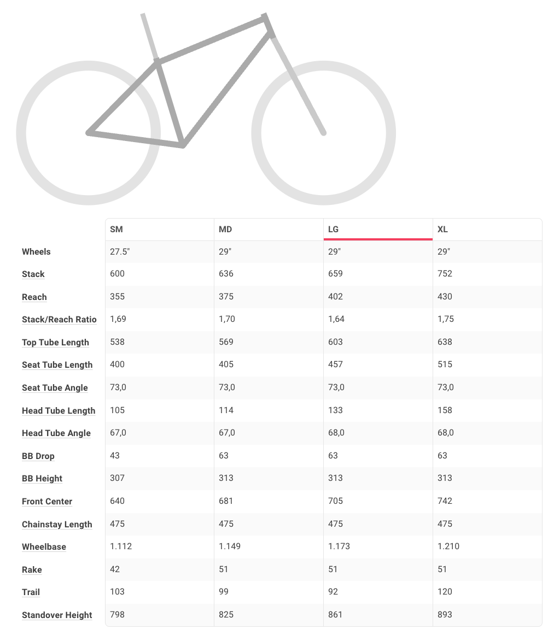Click the bike frame geometry diagram
This screenshot has width=548, height=635.
pyautogui.click(x=206, y=104)
